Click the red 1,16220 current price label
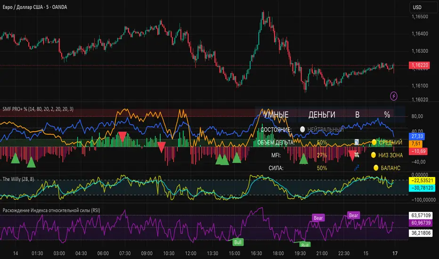The height and width of the screenshot is (259, 439). [x=419, y=65]
